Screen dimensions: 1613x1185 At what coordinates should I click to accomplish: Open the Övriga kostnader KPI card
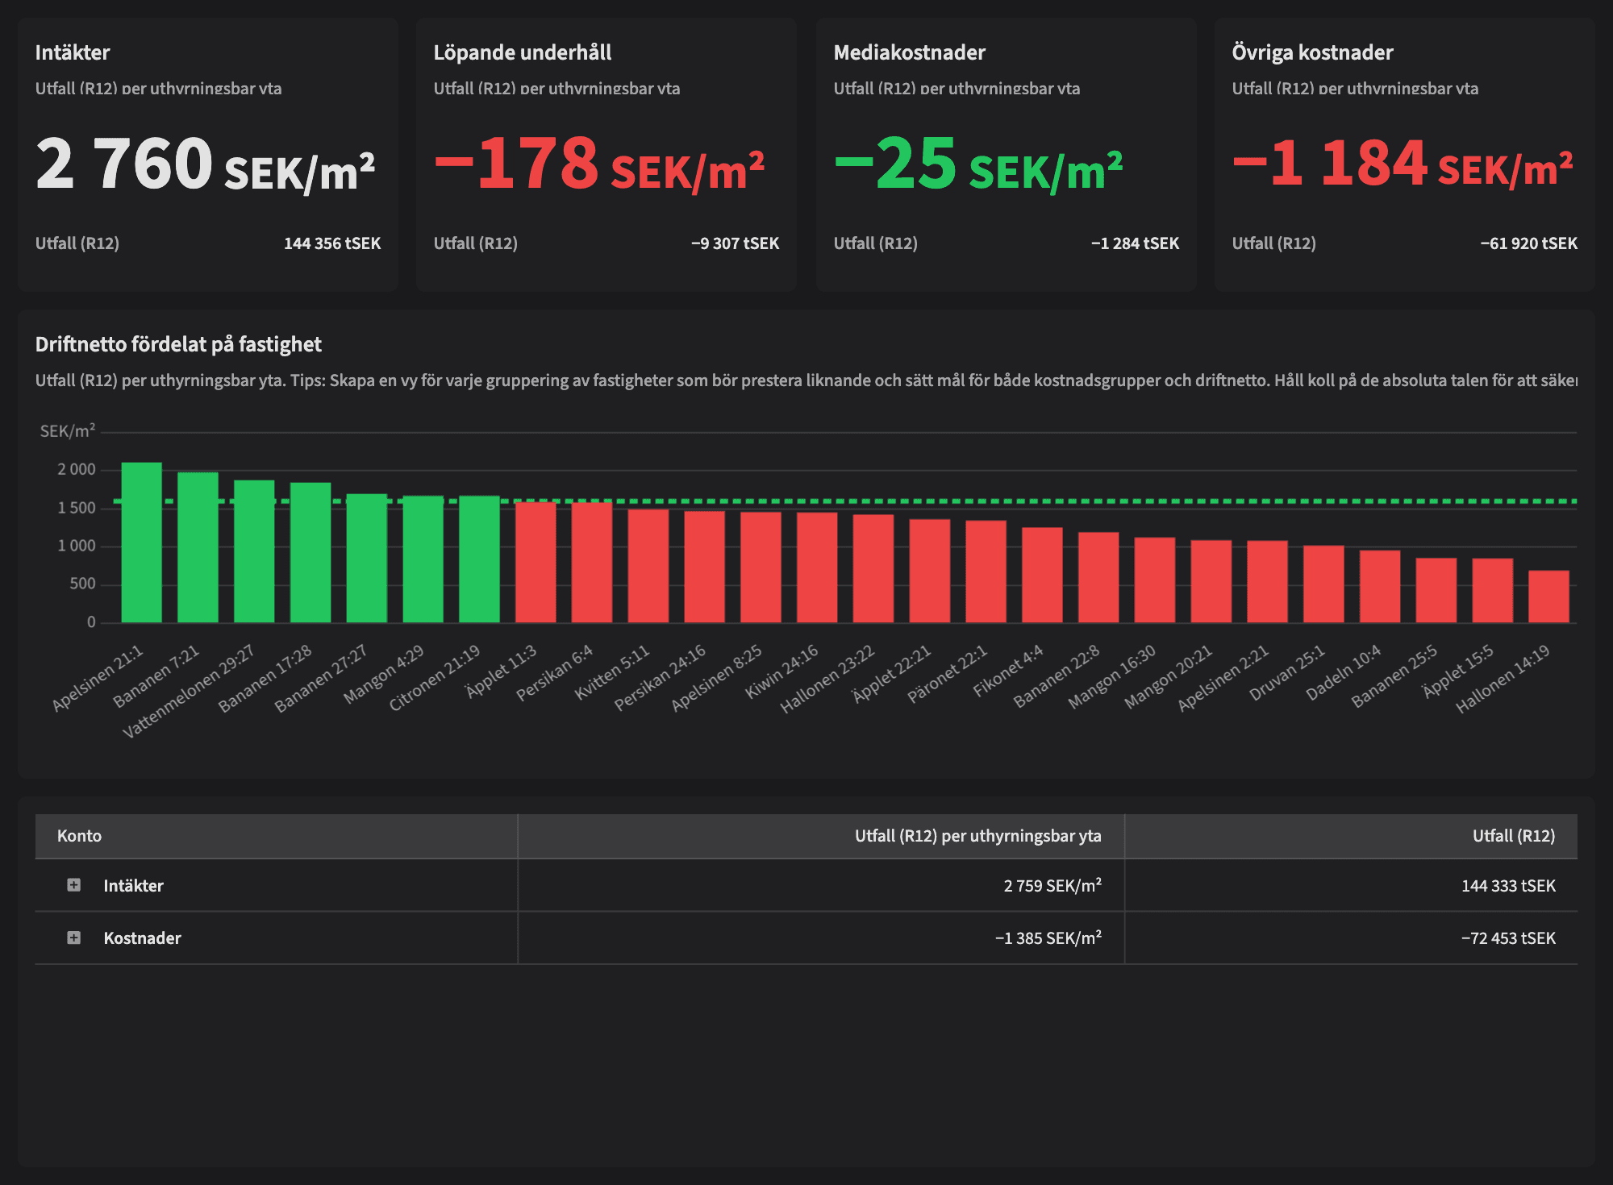1404,153
